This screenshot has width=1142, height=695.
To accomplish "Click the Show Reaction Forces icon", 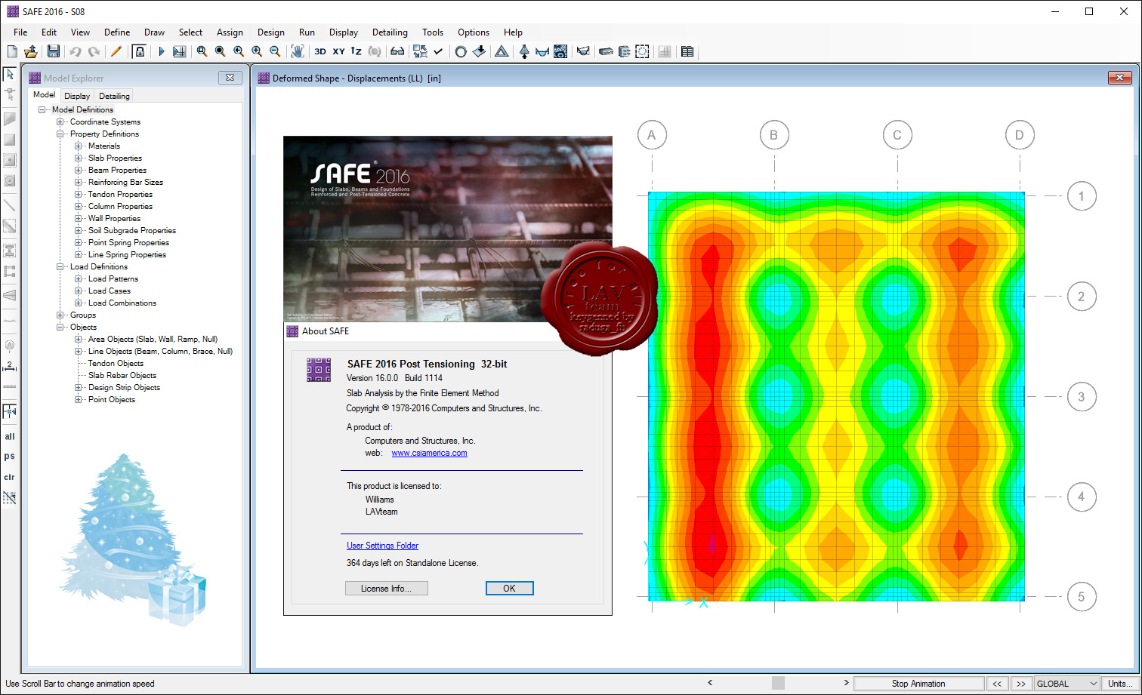I will (524, 51).
